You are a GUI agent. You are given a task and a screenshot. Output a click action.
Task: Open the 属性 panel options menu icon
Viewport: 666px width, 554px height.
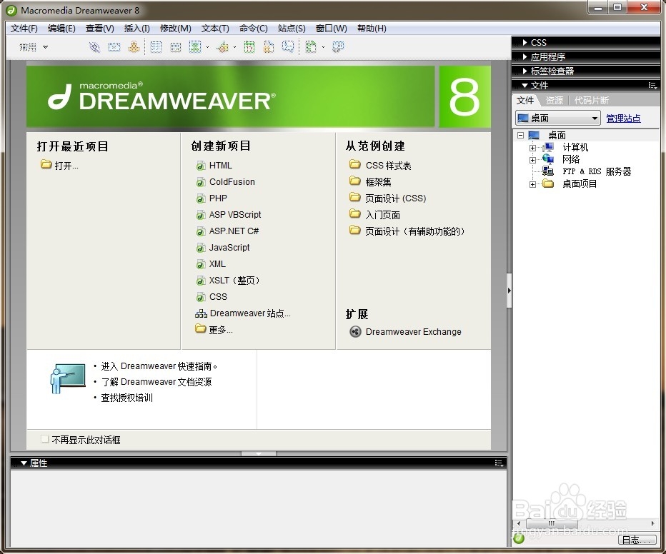click(499, 463)
